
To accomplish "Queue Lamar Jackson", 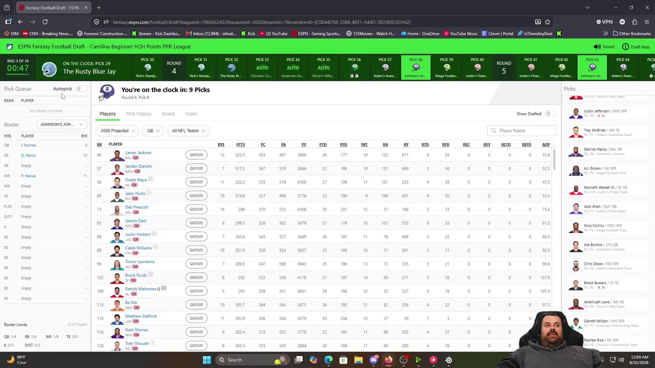I will click(x=196, y=155).
